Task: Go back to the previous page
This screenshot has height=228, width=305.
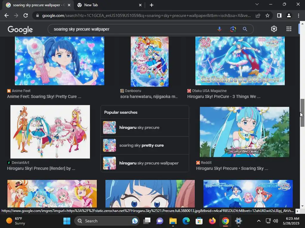Action: tap(7, 15)
